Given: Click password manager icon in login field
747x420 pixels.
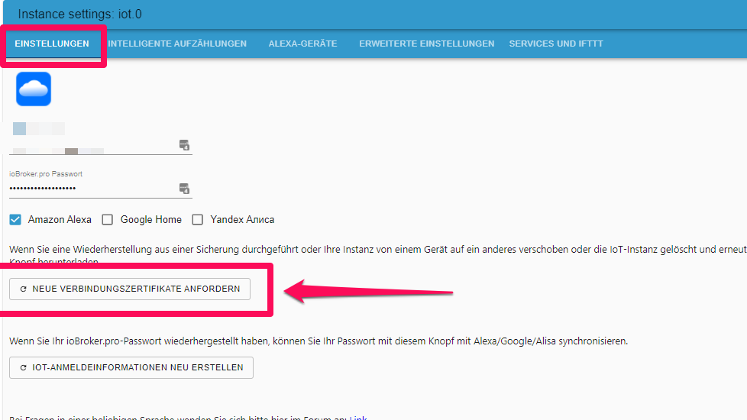Looking at the screenshot, I should point(184,145).
